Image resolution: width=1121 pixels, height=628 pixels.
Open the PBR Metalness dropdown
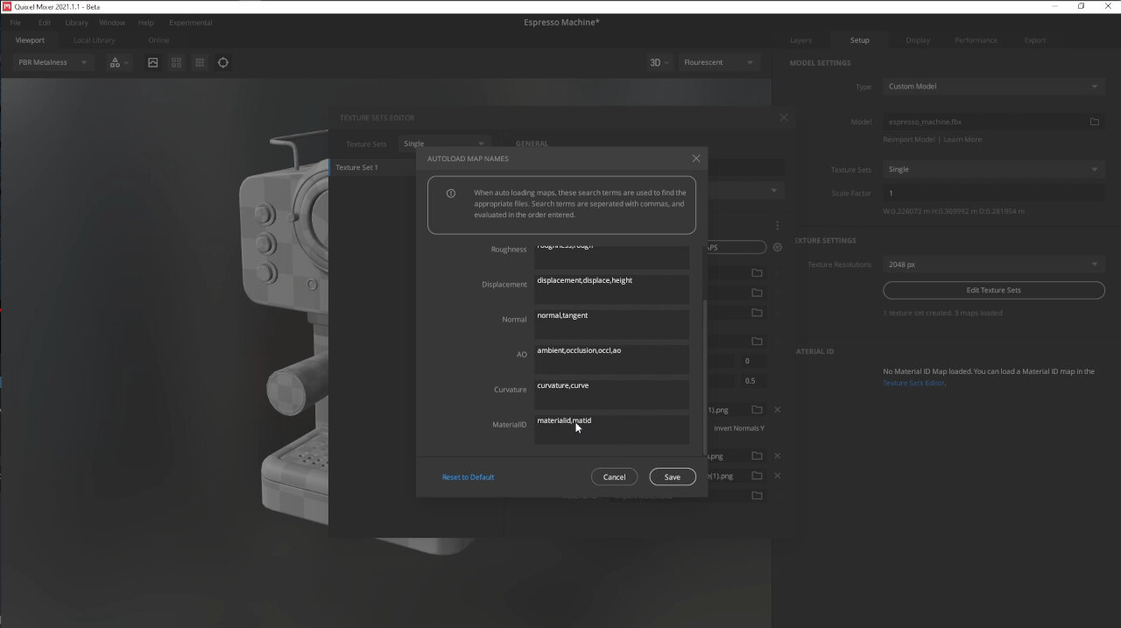coord(51,62)
